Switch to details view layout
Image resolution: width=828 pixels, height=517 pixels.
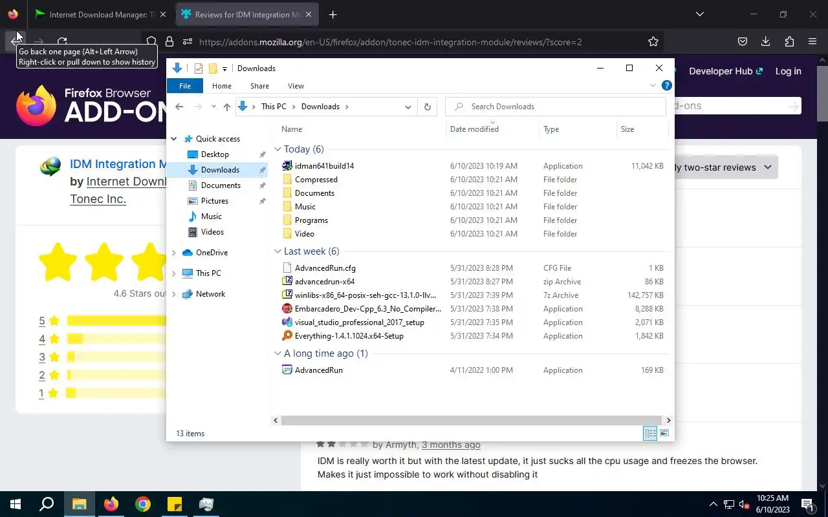[650, 434]
